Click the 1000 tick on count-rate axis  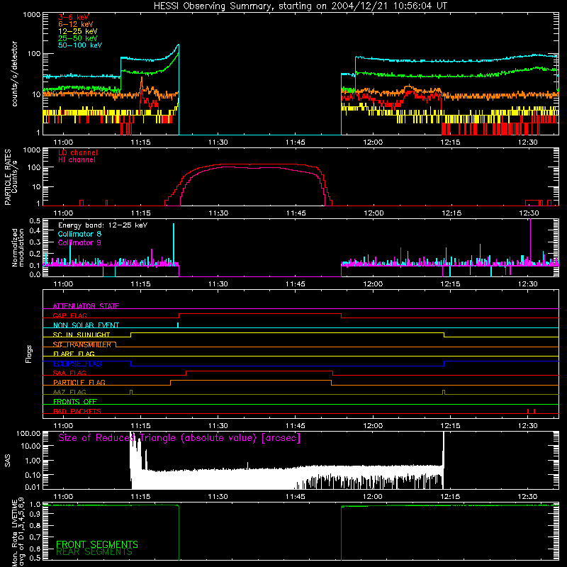32,15
